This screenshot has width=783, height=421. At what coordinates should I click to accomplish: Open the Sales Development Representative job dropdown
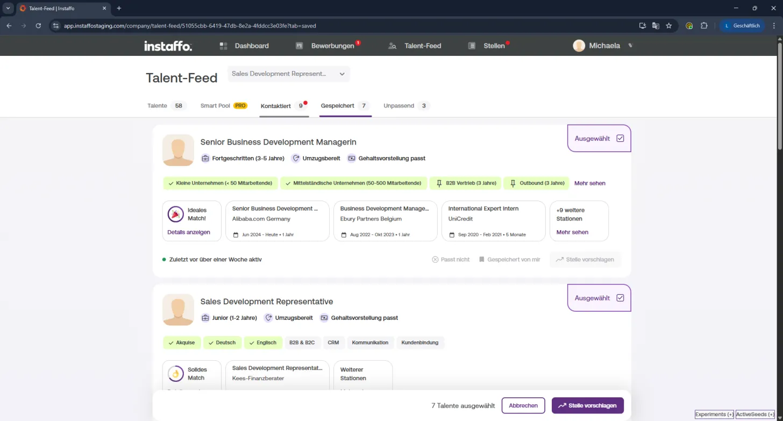click(289, 74)
